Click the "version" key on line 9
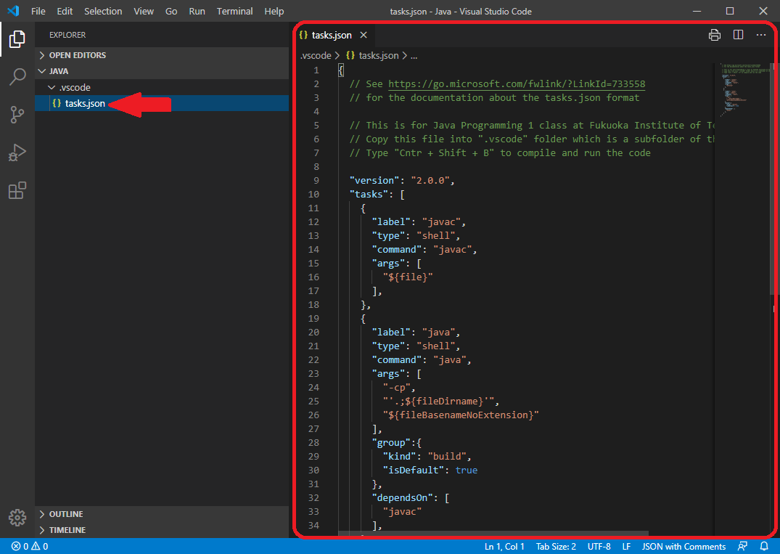The height and width of the screenshot is (554, 780). 374,180
